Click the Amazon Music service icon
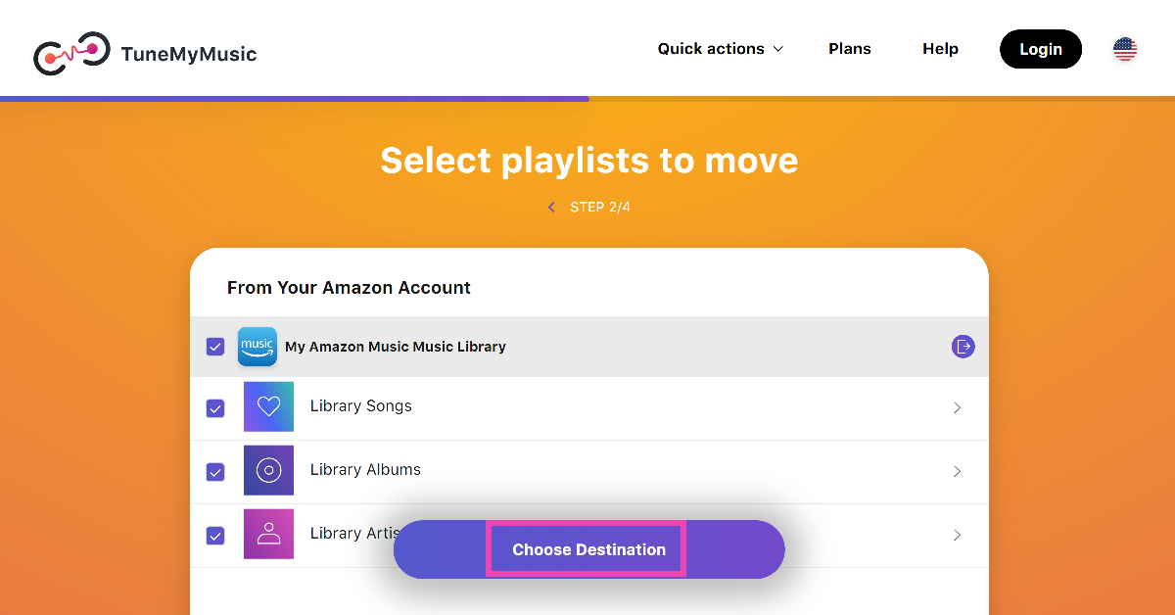Image resolution: width=1175 pixels, height=615 pixels. [x=258, y=347]
